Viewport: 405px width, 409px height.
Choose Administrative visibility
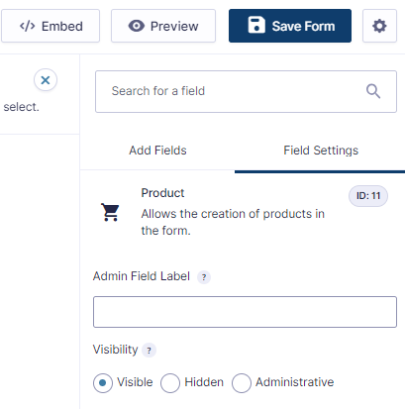click(x=242, y=383)
